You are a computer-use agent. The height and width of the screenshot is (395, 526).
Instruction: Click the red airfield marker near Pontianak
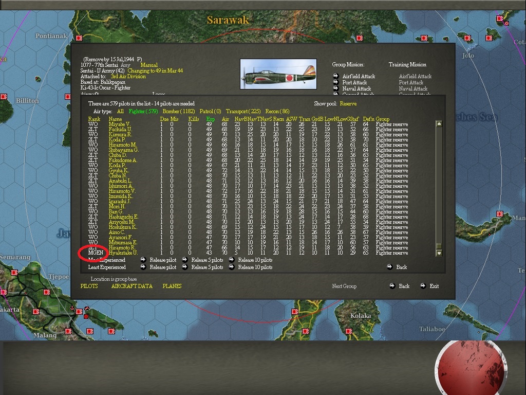click(x=79, y=38)
